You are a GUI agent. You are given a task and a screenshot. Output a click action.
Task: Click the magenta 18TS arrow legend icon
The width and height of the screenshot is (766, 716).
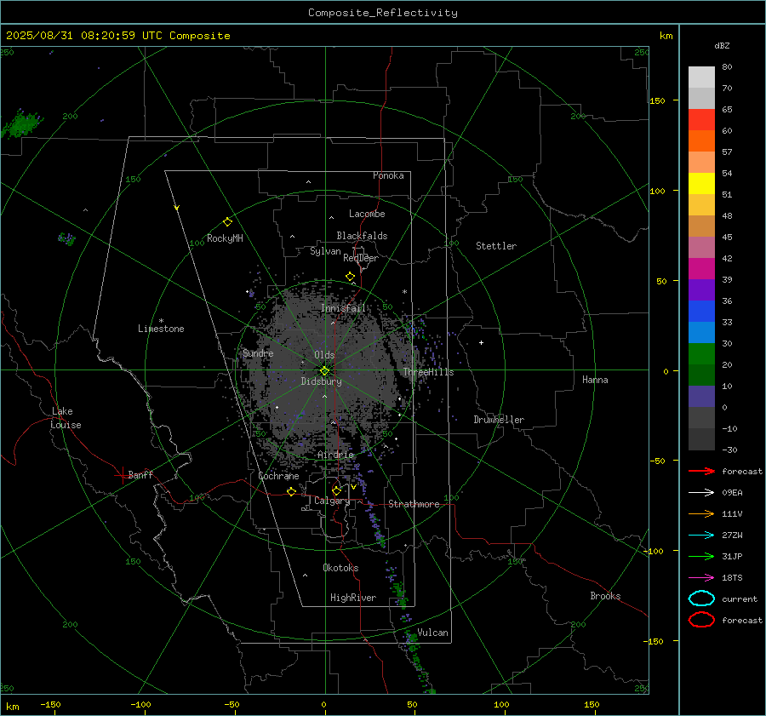tap(701, 578)
